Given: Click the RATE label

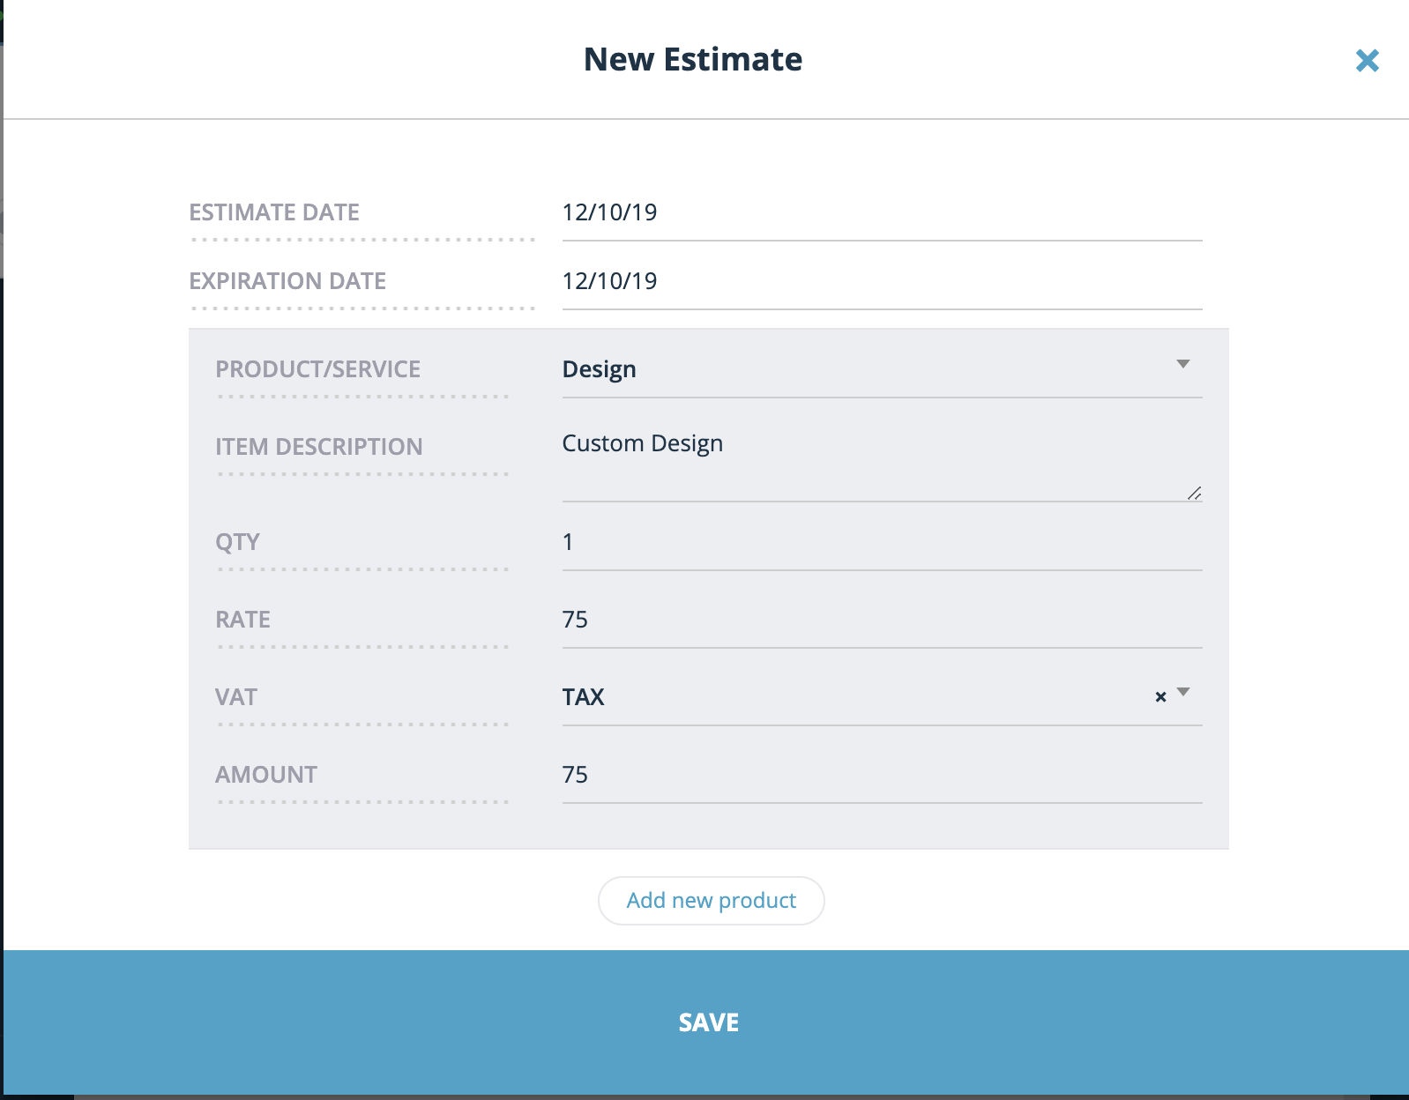Looking at the screenshot, I should pyautogui.click(x=243, y=620).
